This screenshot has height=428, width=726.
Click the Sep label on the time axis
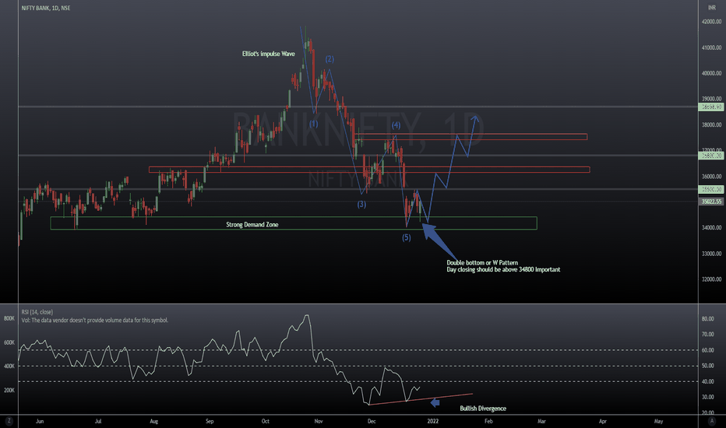pyautogui.click(x=210, y=421)
